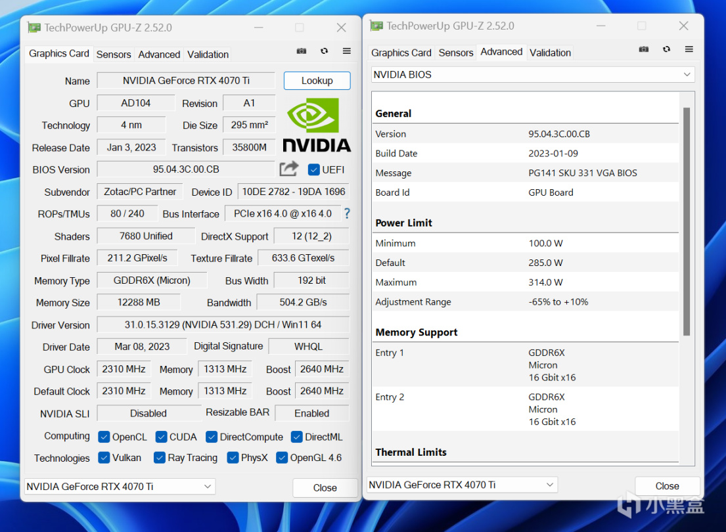The width and height of the screenshot is (726, 532).
Task: Click the Bus Interface question mark
Action: [x=347, y=213]
